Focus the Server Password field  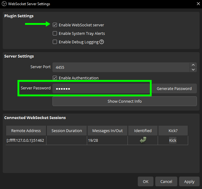[x=101, y=89]
